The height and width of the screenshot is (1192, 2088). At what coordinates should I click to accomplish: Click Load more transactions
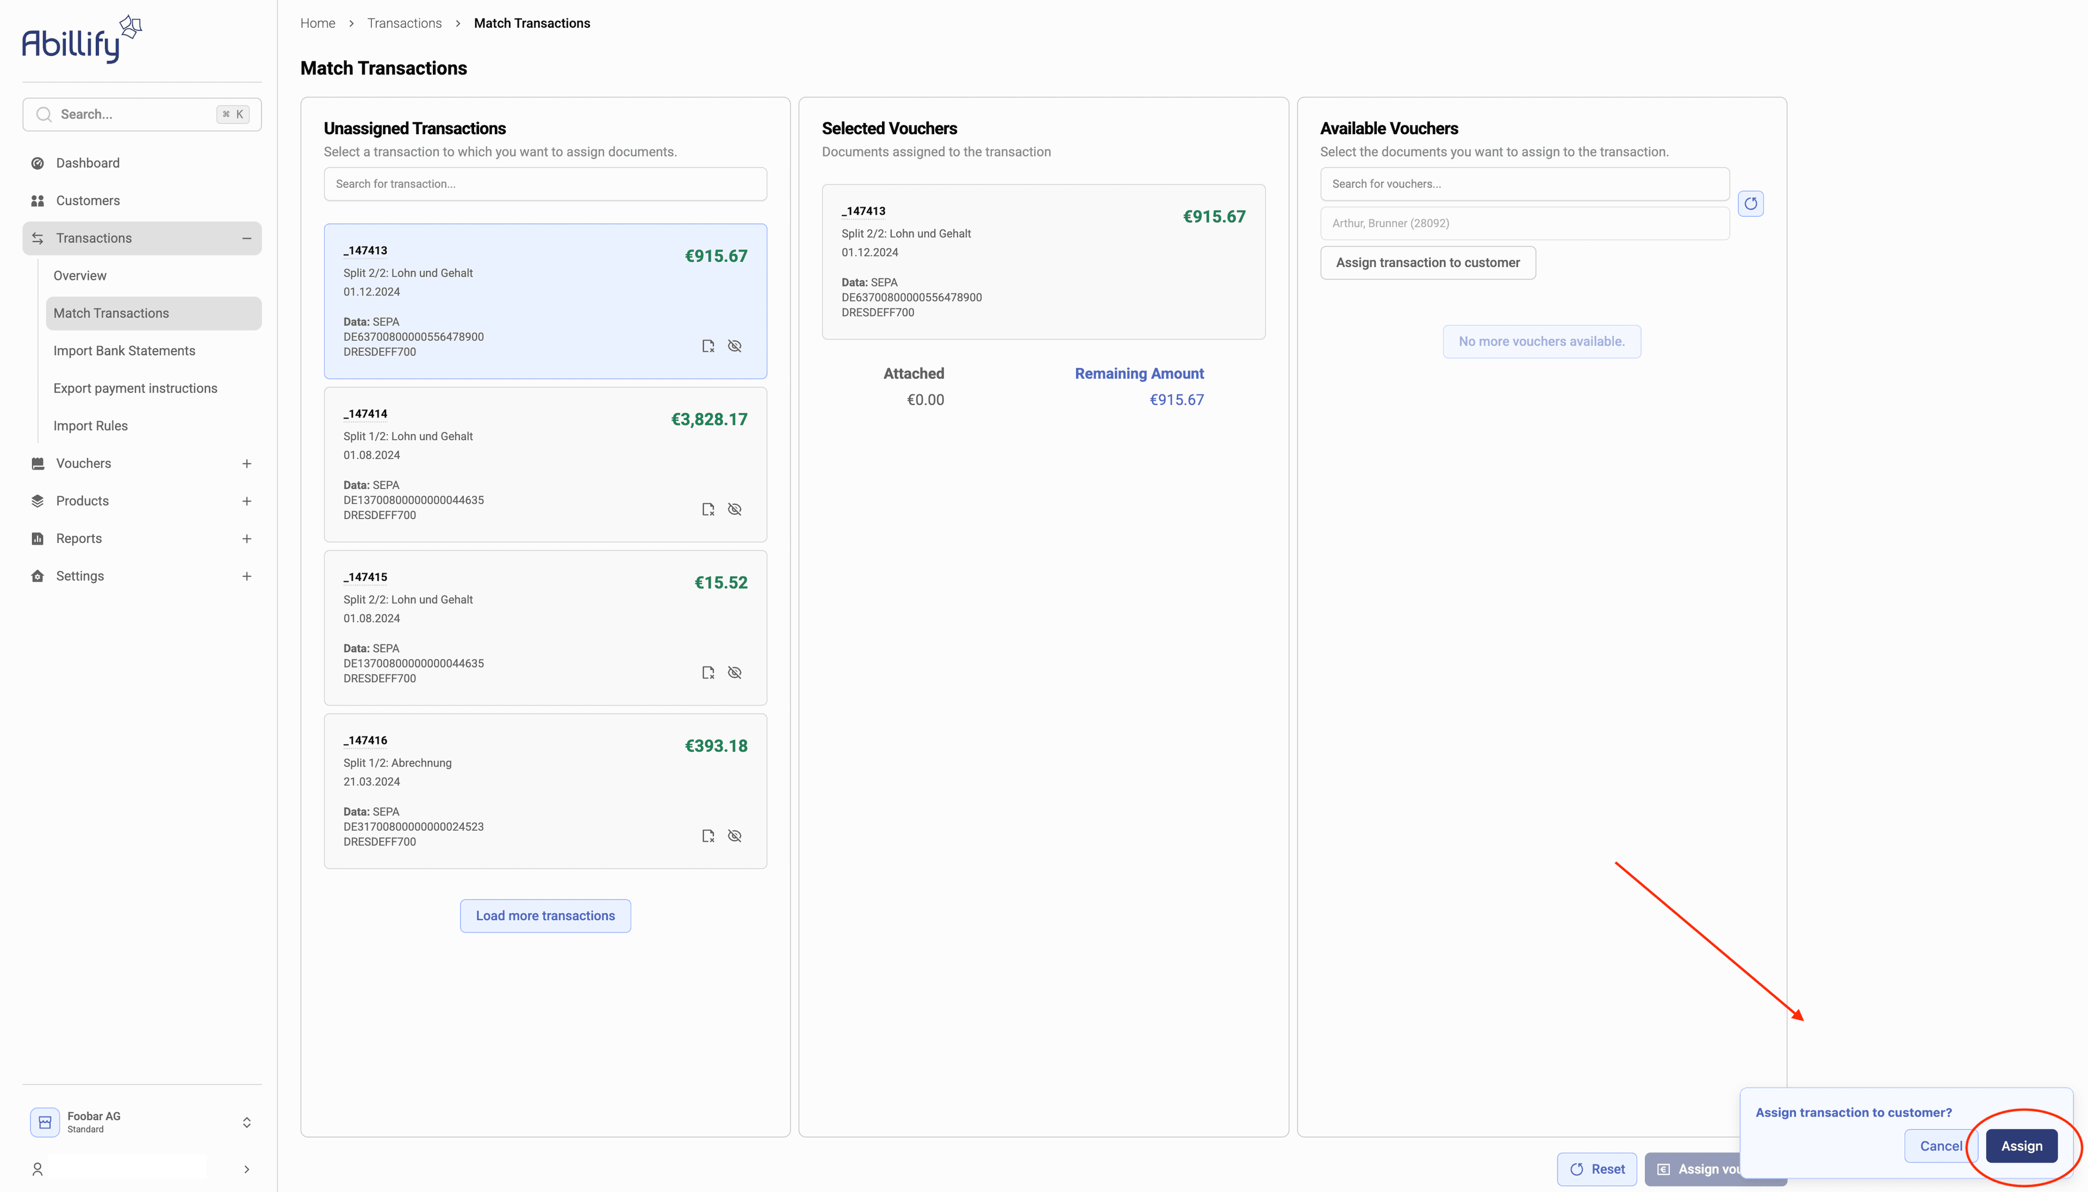(x=544, y=915)
